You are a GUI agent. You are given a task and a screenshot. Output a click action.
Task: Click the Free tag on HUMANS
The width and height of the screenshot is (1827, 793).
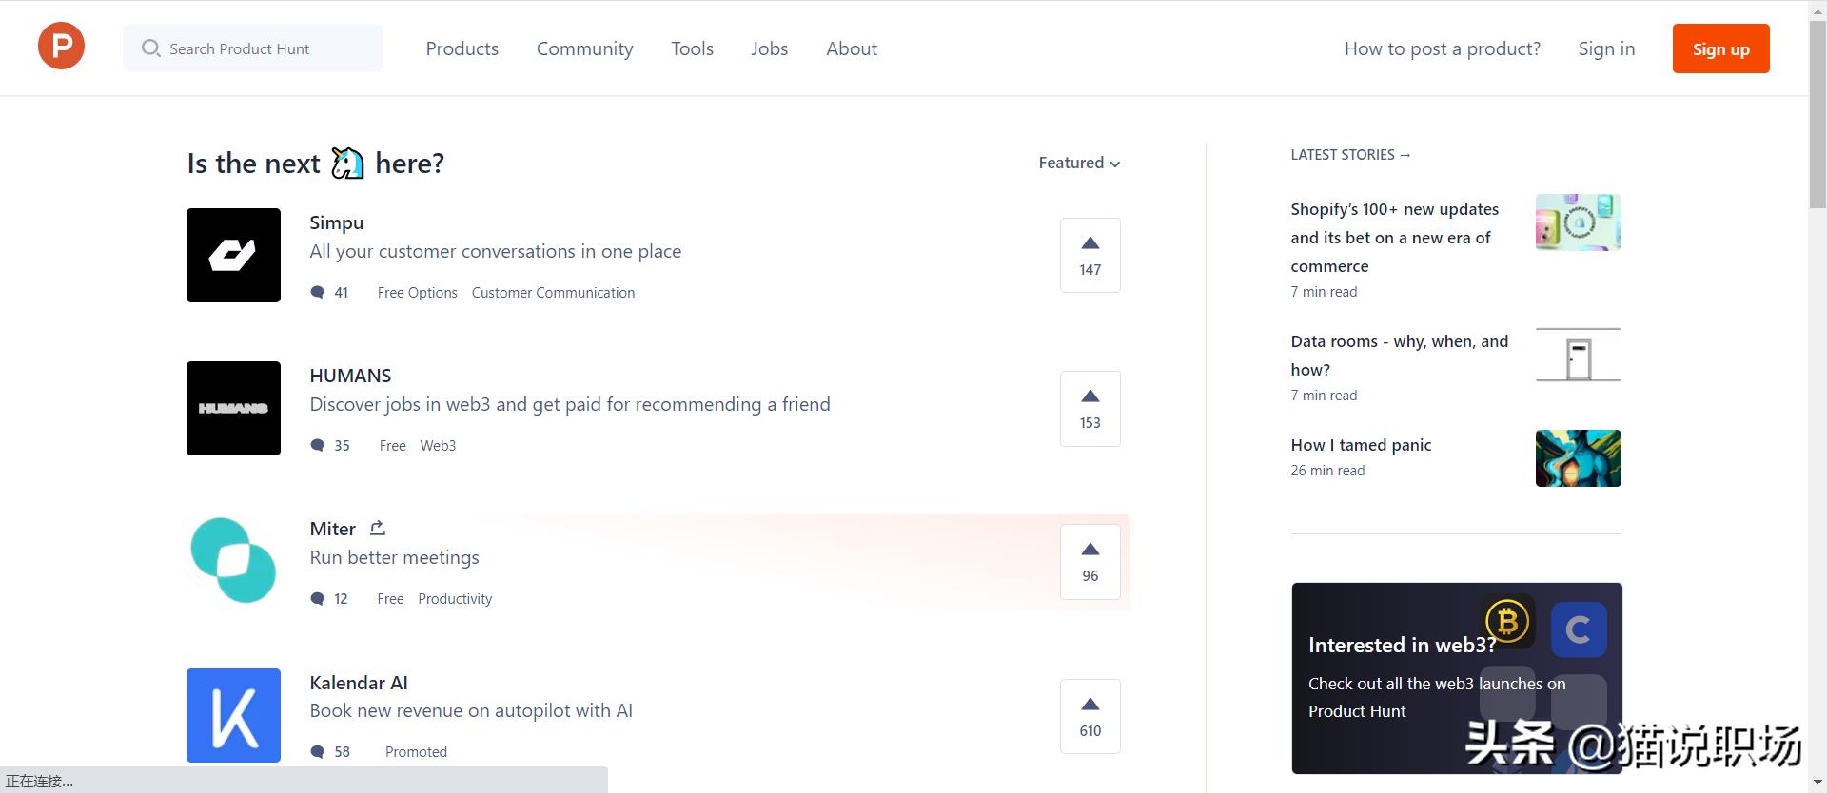[392, 445]
